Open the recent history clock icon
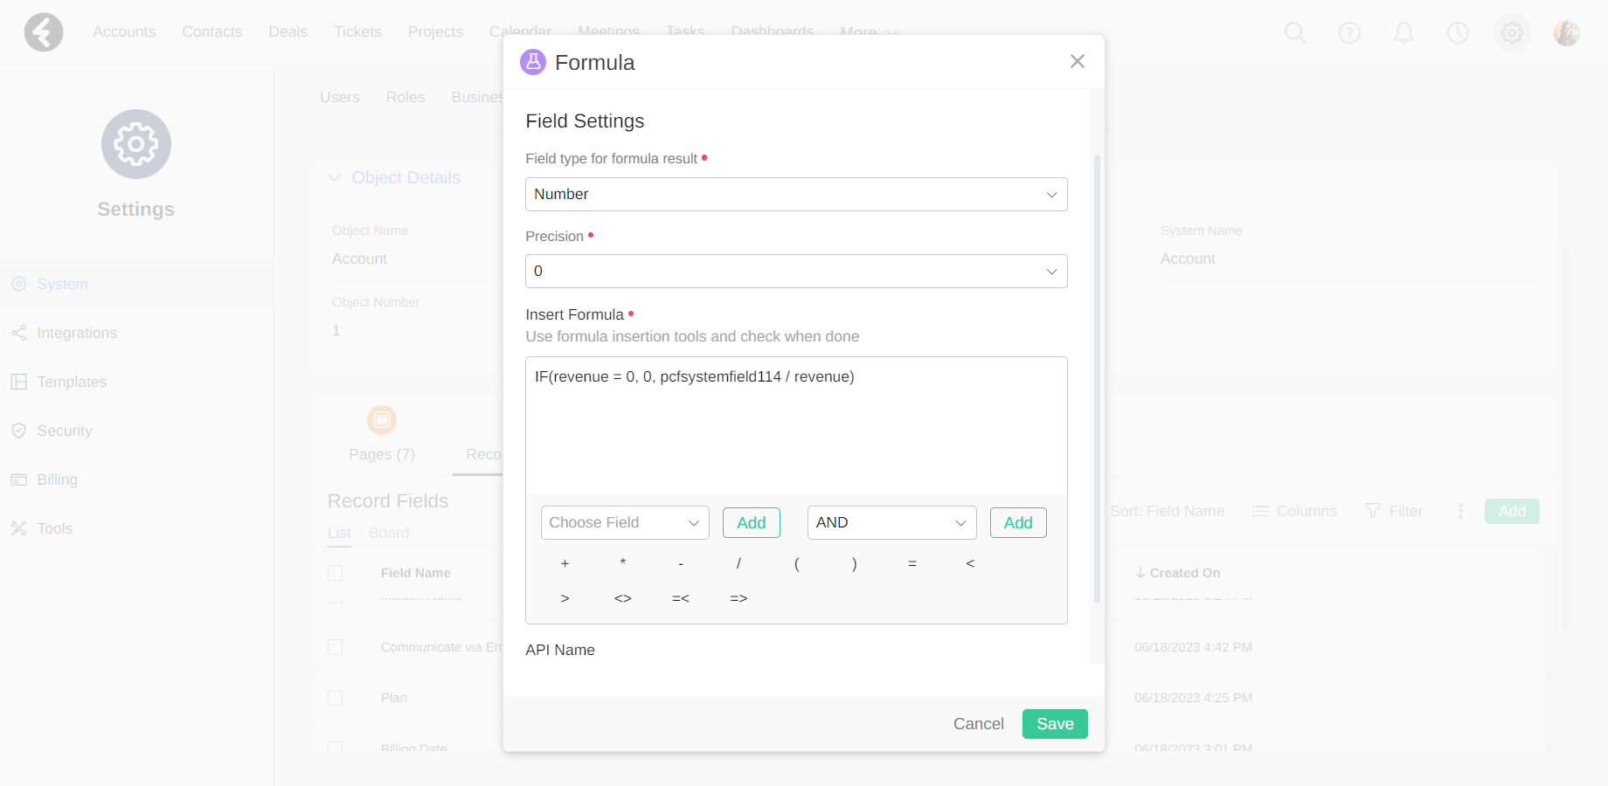 pos(1458,33)
